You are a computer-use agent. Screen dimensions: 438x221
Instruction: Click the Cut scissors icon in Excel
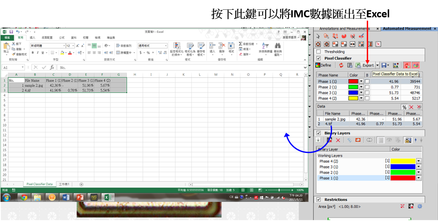point(13,44)
